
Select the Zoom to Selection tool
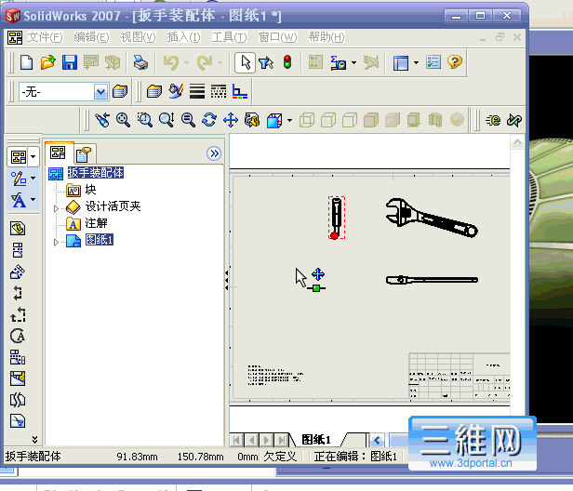pyautogui.click(x=188, y=120)
